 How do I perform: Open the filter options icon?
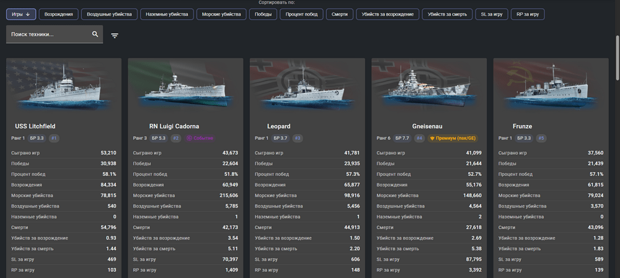tap(115, 35)
